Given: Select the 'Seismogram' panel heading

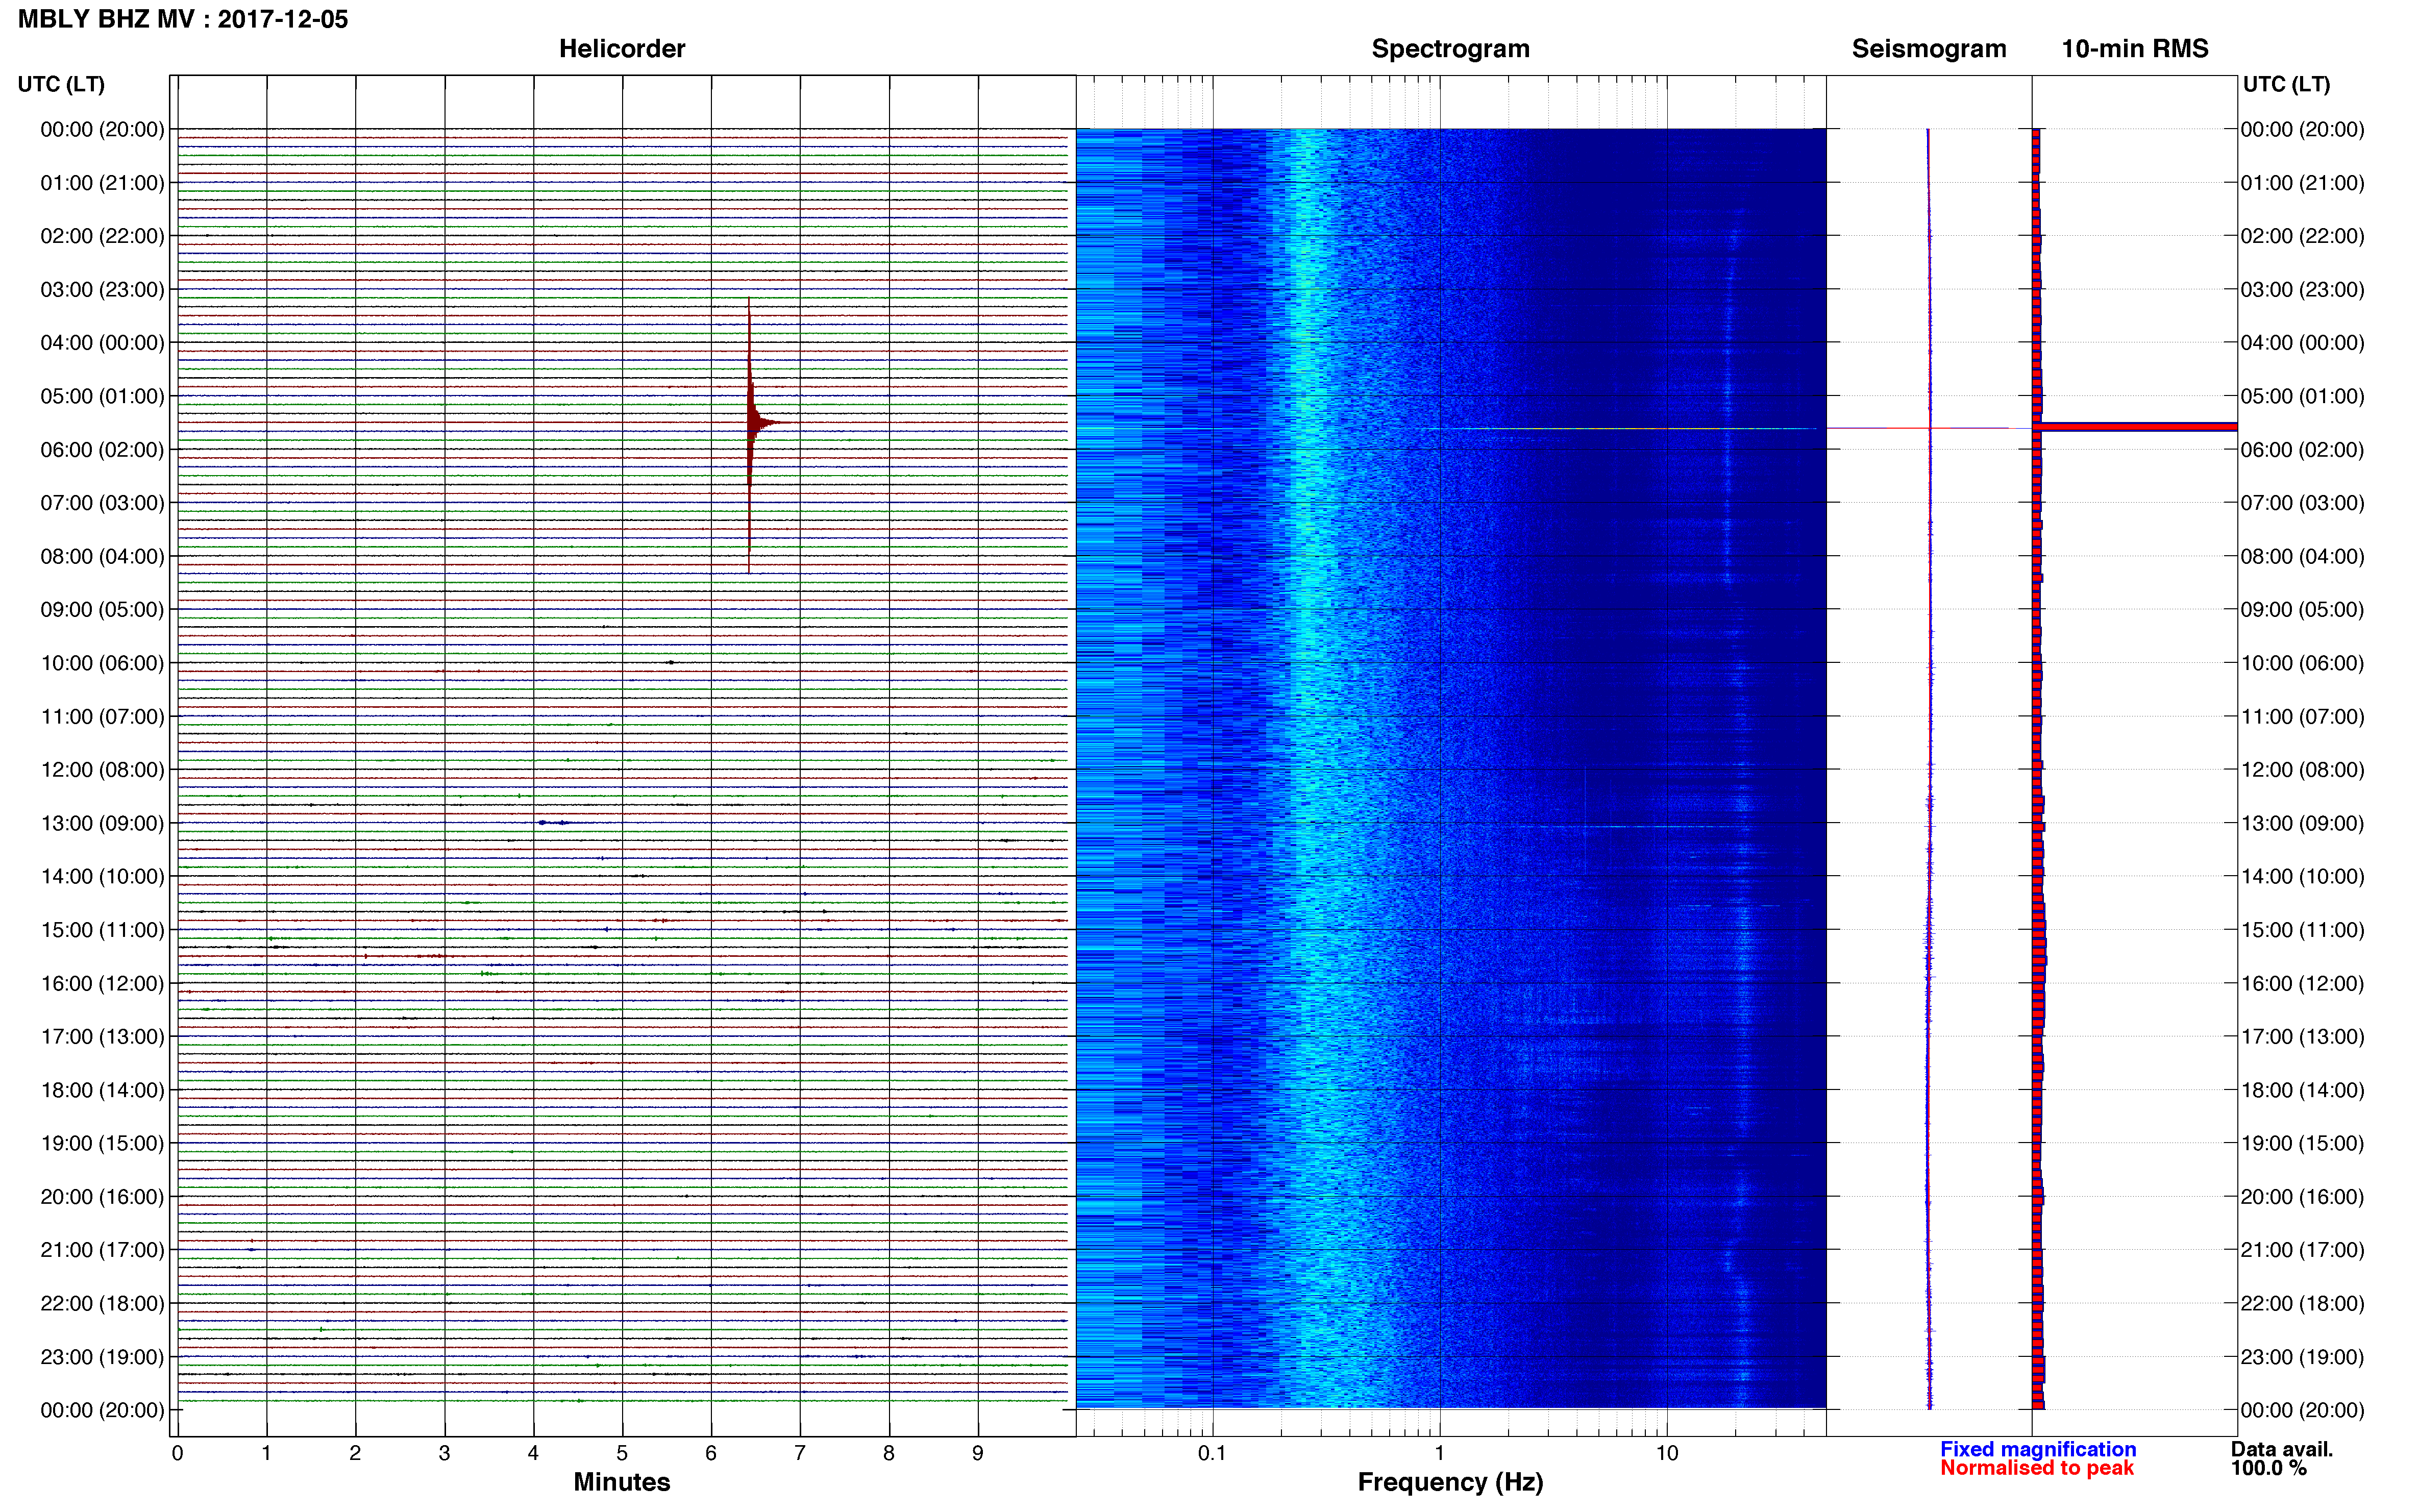Looking at the screenshot, I should point(1929,49).
